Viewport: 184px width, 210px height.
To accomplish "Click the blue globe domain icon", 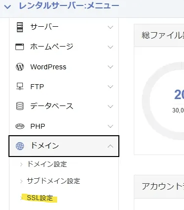I will [x=20, y=146].
